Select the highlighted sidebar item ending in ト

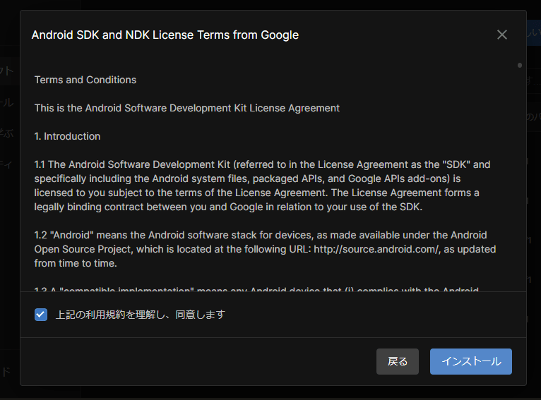coord(8,71)
